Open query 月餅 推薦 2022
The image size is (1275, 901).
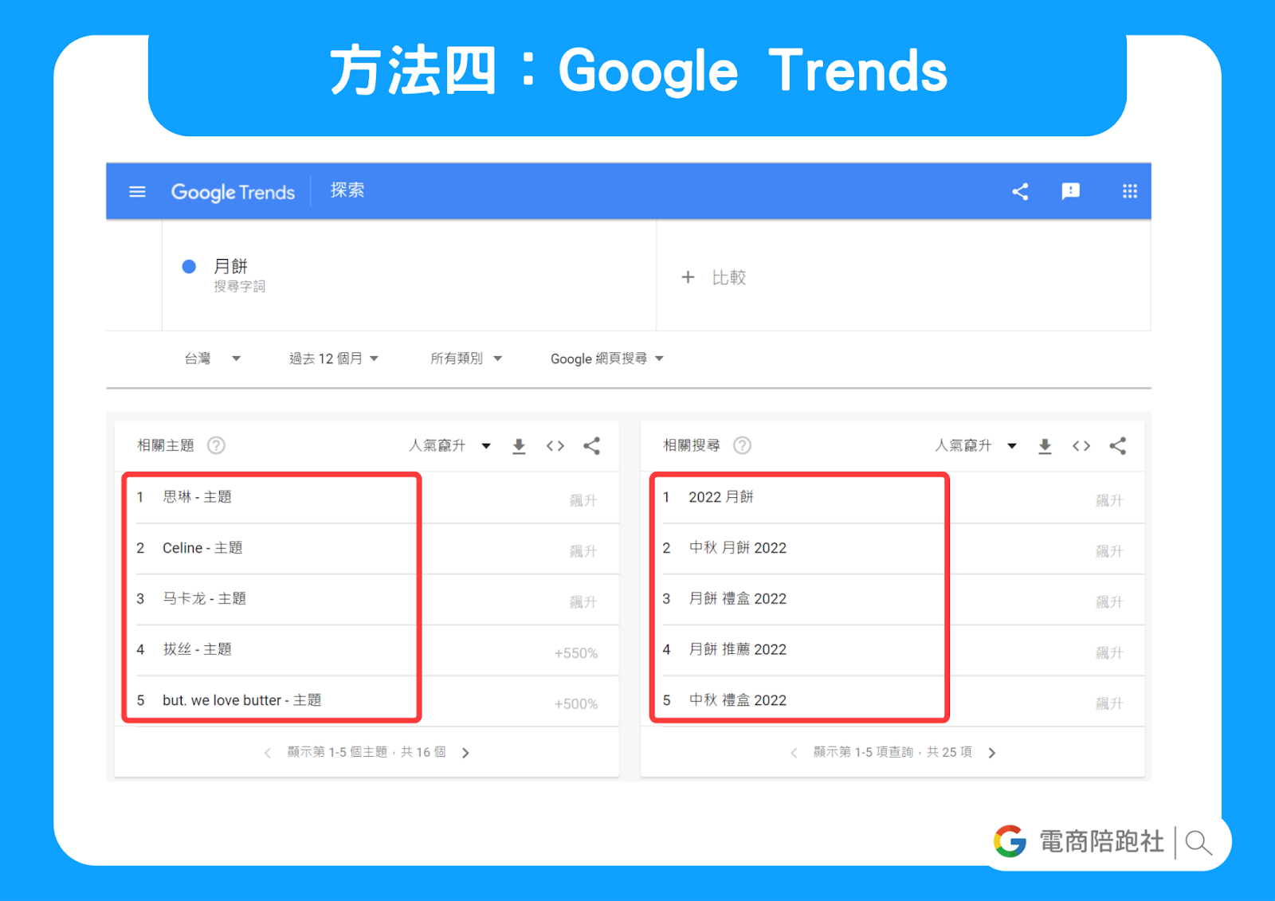(738, 649)
